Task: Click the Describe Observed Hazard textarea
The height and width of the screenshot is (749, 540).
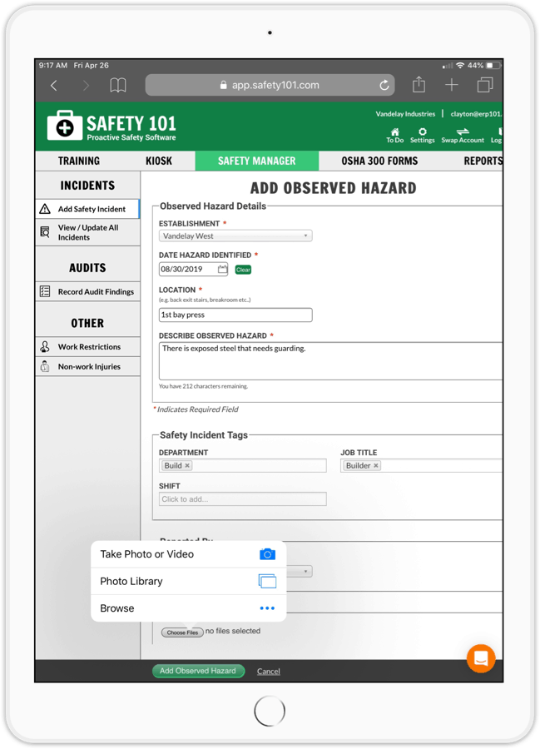Action: tap(330, 360)
